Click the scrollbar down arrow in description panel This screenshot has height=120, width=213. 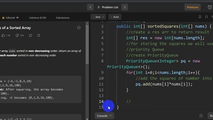click(x=87, y=119)
